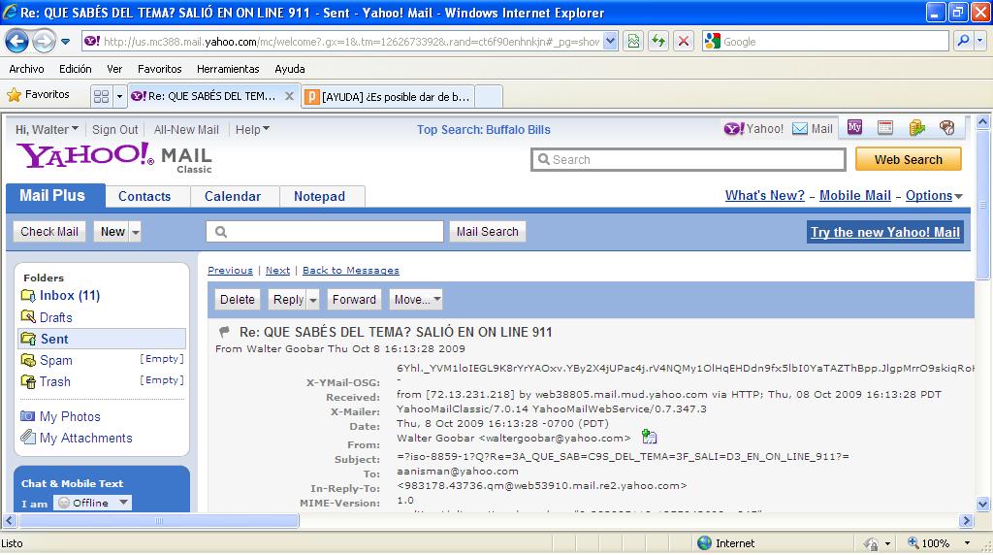Screen dimensions: 993x555
Task: Open the calendar icon in Yahoo header
Action: pos(885,127)
